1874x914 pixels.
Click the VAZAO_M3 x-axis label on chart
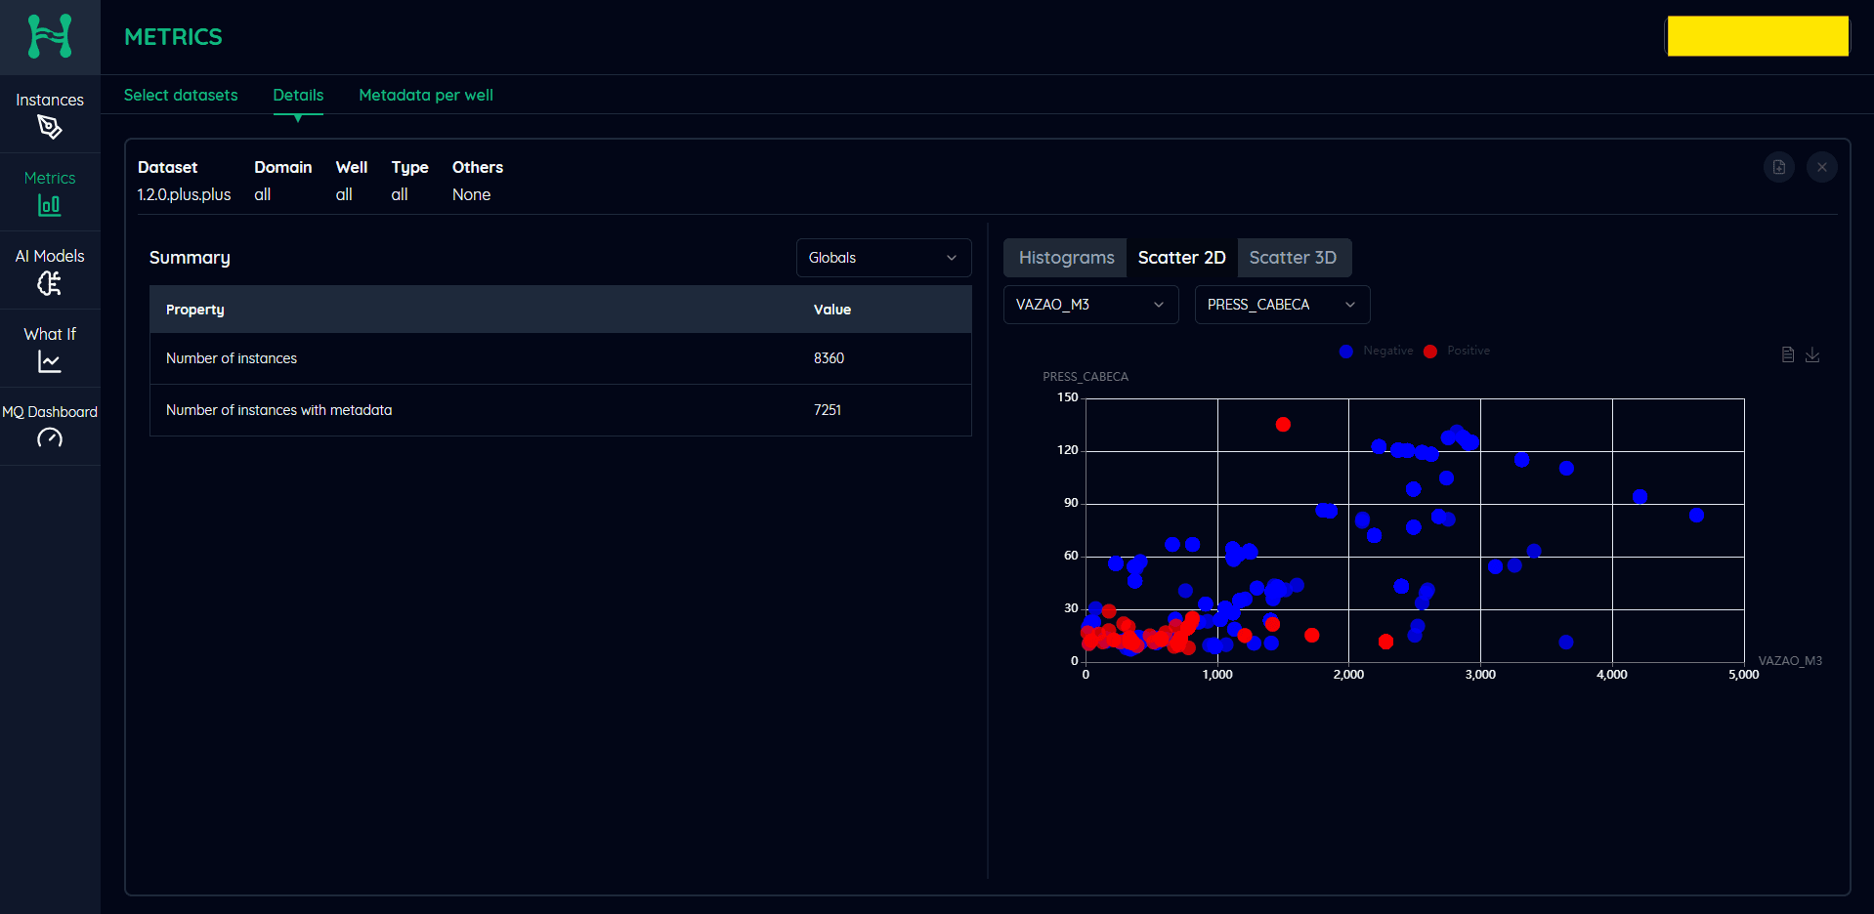[x=1790, y=661]
